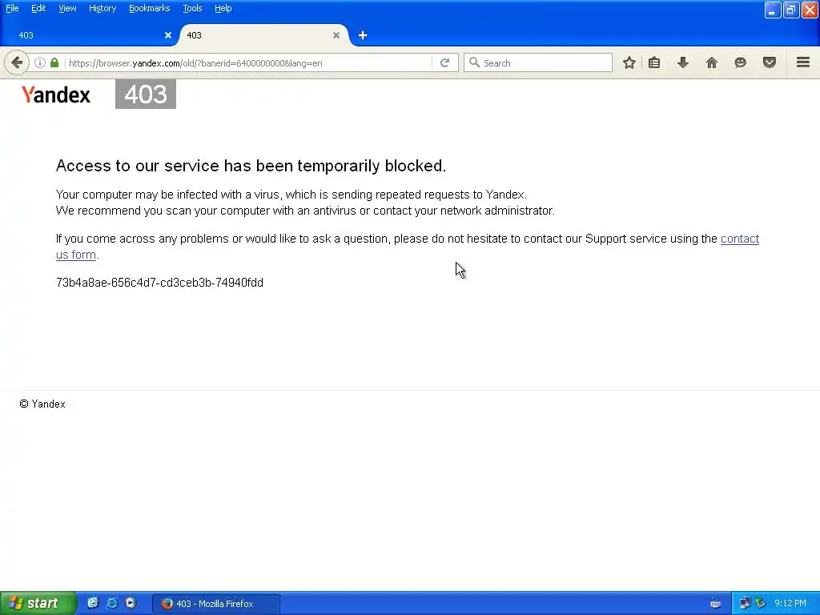Close the active 403 tab
Viewport: 820px width, 615px height.
[x=336, y=35]
